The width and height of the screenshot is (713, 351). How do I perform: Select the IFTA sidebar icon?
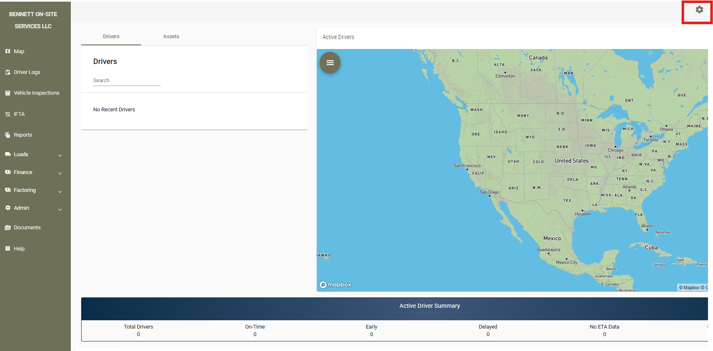click(8, 114)
